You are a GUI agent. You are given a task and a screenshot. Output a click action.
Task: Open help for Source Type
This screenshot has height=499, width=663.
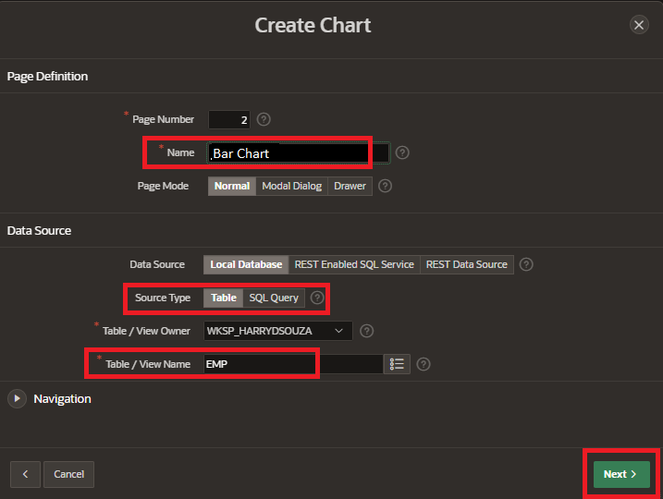pos(317,298)
